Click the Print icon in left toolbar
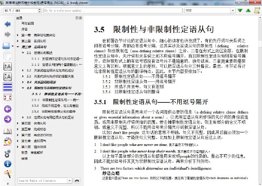The image size is (262, 186). [x=7, y=45]
